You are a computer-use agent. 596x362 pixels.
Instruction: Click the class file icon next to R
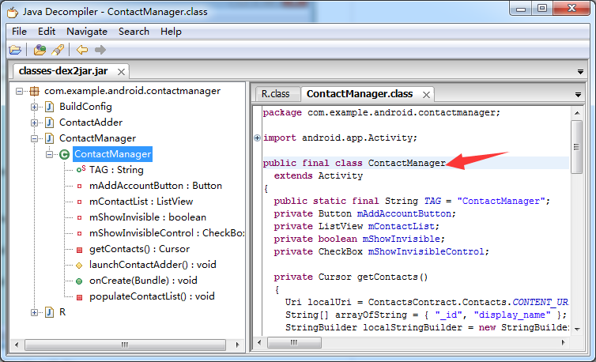pyautogui.click(x=49, y=312)
